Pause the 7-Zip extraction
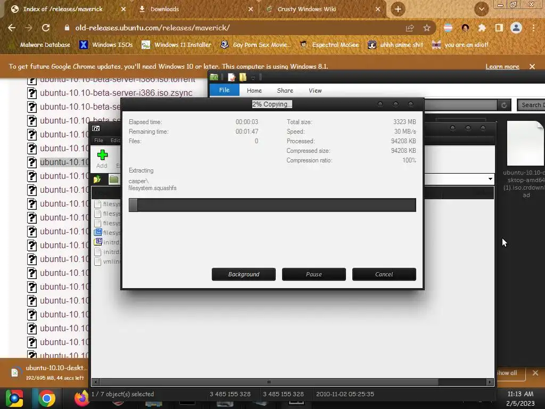The height and width of the screenshot is (409, 545). tap(314, 274)
